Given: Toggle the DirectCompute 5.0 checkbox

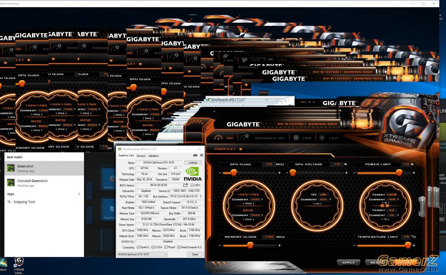Looking at the screenshot, I should (x=179, y=247).
